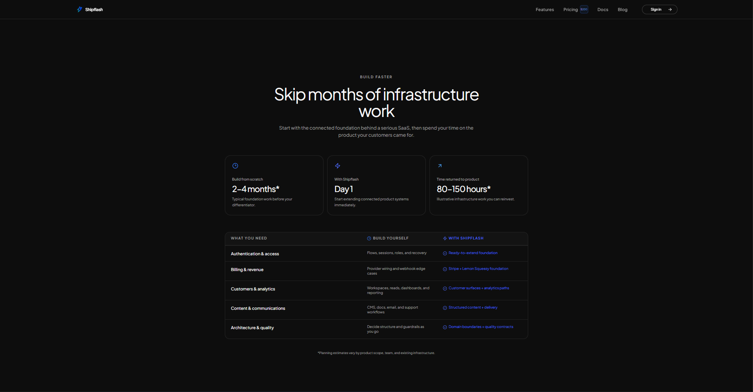The width and height of the screenshot is (753, 392).
Task: Click the clock icon in Build from scratch card
Action: pos(235,166)
